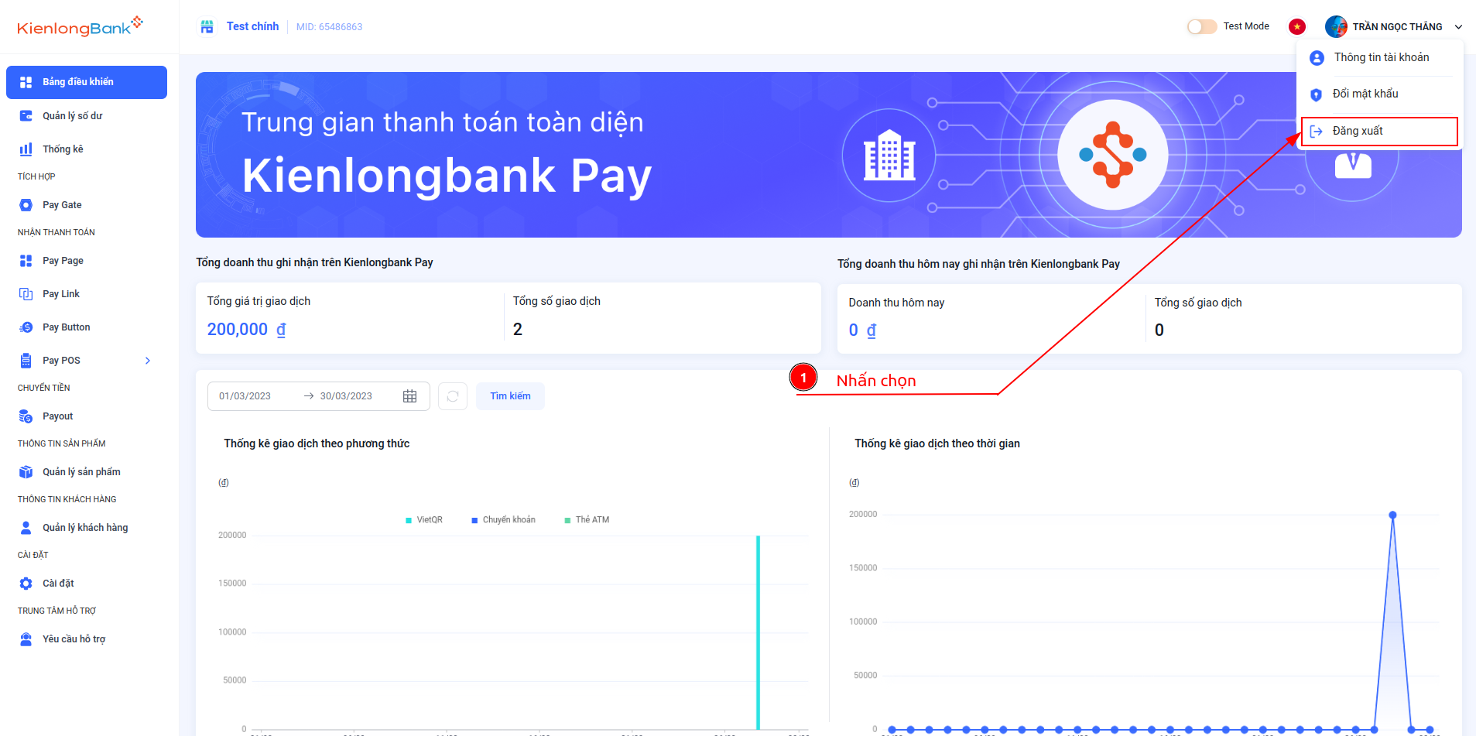Toggle the Thẻ ATM legend entry
Viewport: 1476px width, 736px height.
tap(587, 520)
